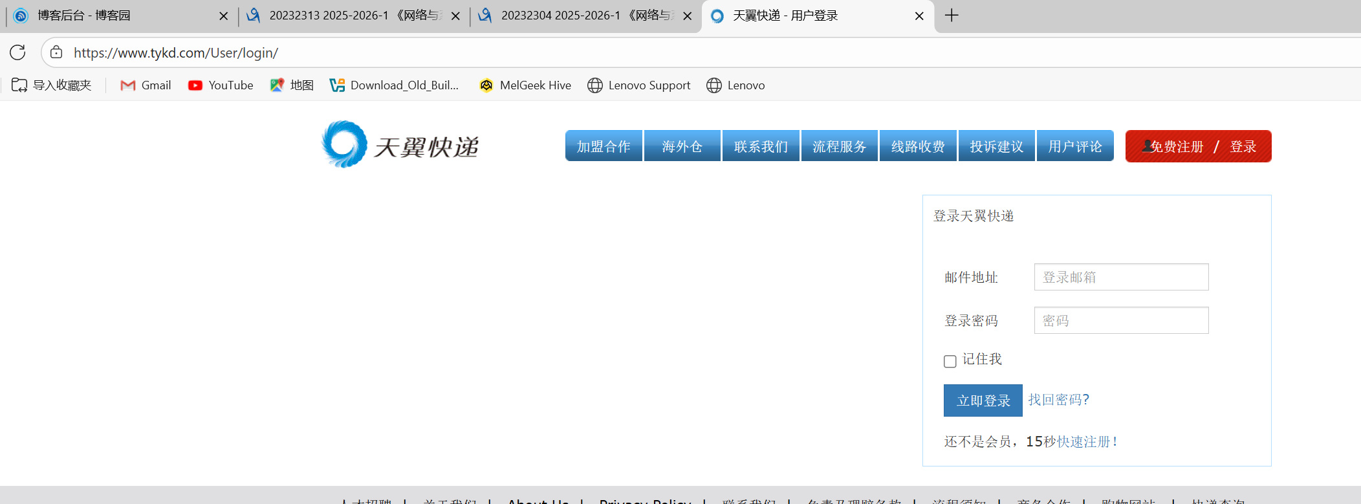1361x504 pixels.
Task: Open a new browser tab
Action: [x=952, y=16]
